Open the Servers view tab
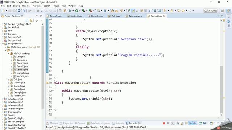The image size is (232, 130). [80, 123]
